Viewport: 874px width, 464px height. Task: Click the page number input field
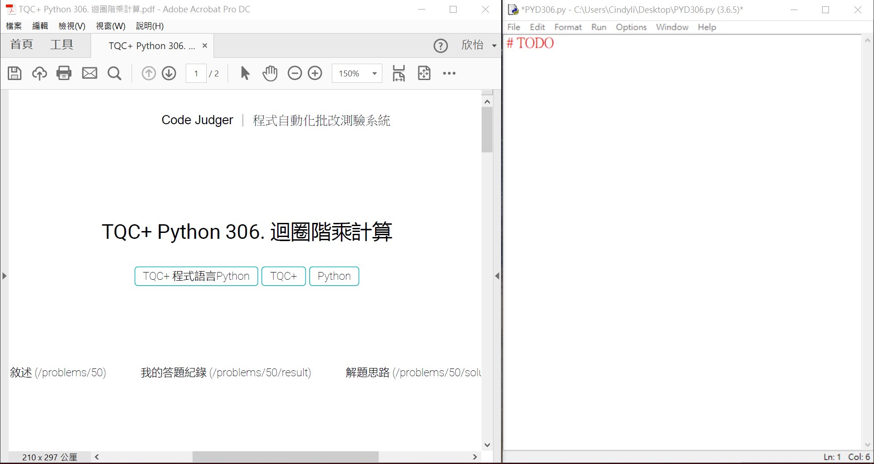coord(196,73)
